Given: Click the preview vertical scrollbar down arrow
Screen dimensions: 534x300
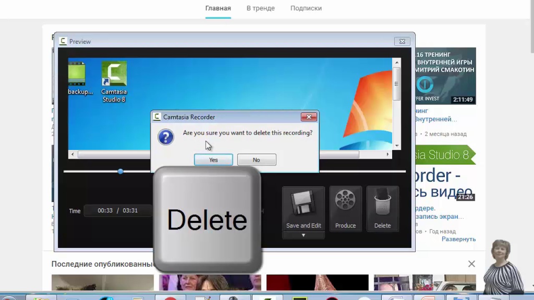Looking at the screenshot, I should [397, 145].
